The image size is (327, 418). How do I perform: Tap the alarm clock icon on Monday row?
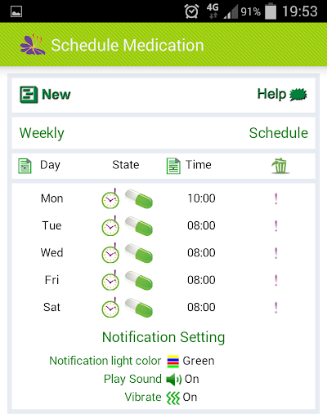110,198
